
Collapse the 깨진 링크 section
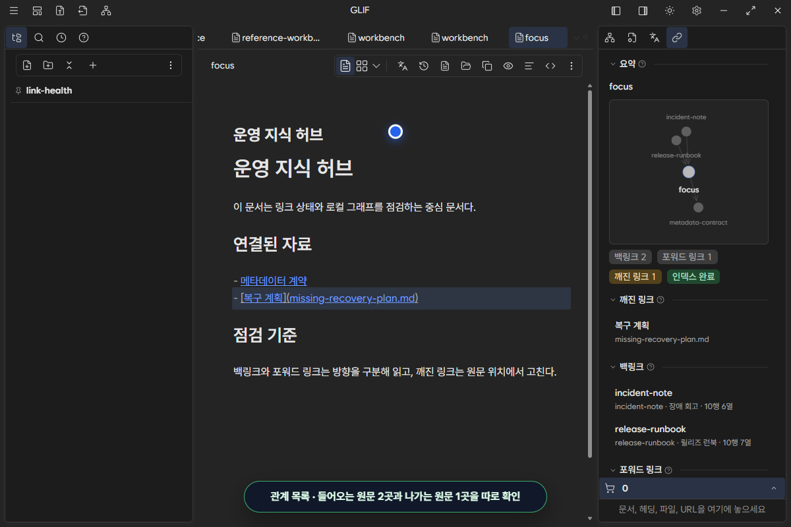click(612, 300)
